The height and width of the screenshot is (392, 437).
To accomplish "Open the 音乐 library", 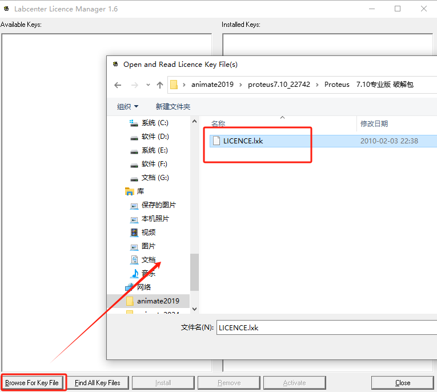I will click(149, 274).
